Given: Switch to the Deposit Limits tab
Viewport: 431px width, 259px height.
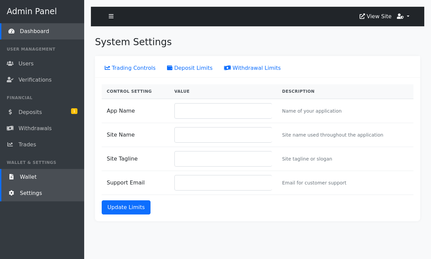Looking at the screenshot, I should click(x=190, y=68).
